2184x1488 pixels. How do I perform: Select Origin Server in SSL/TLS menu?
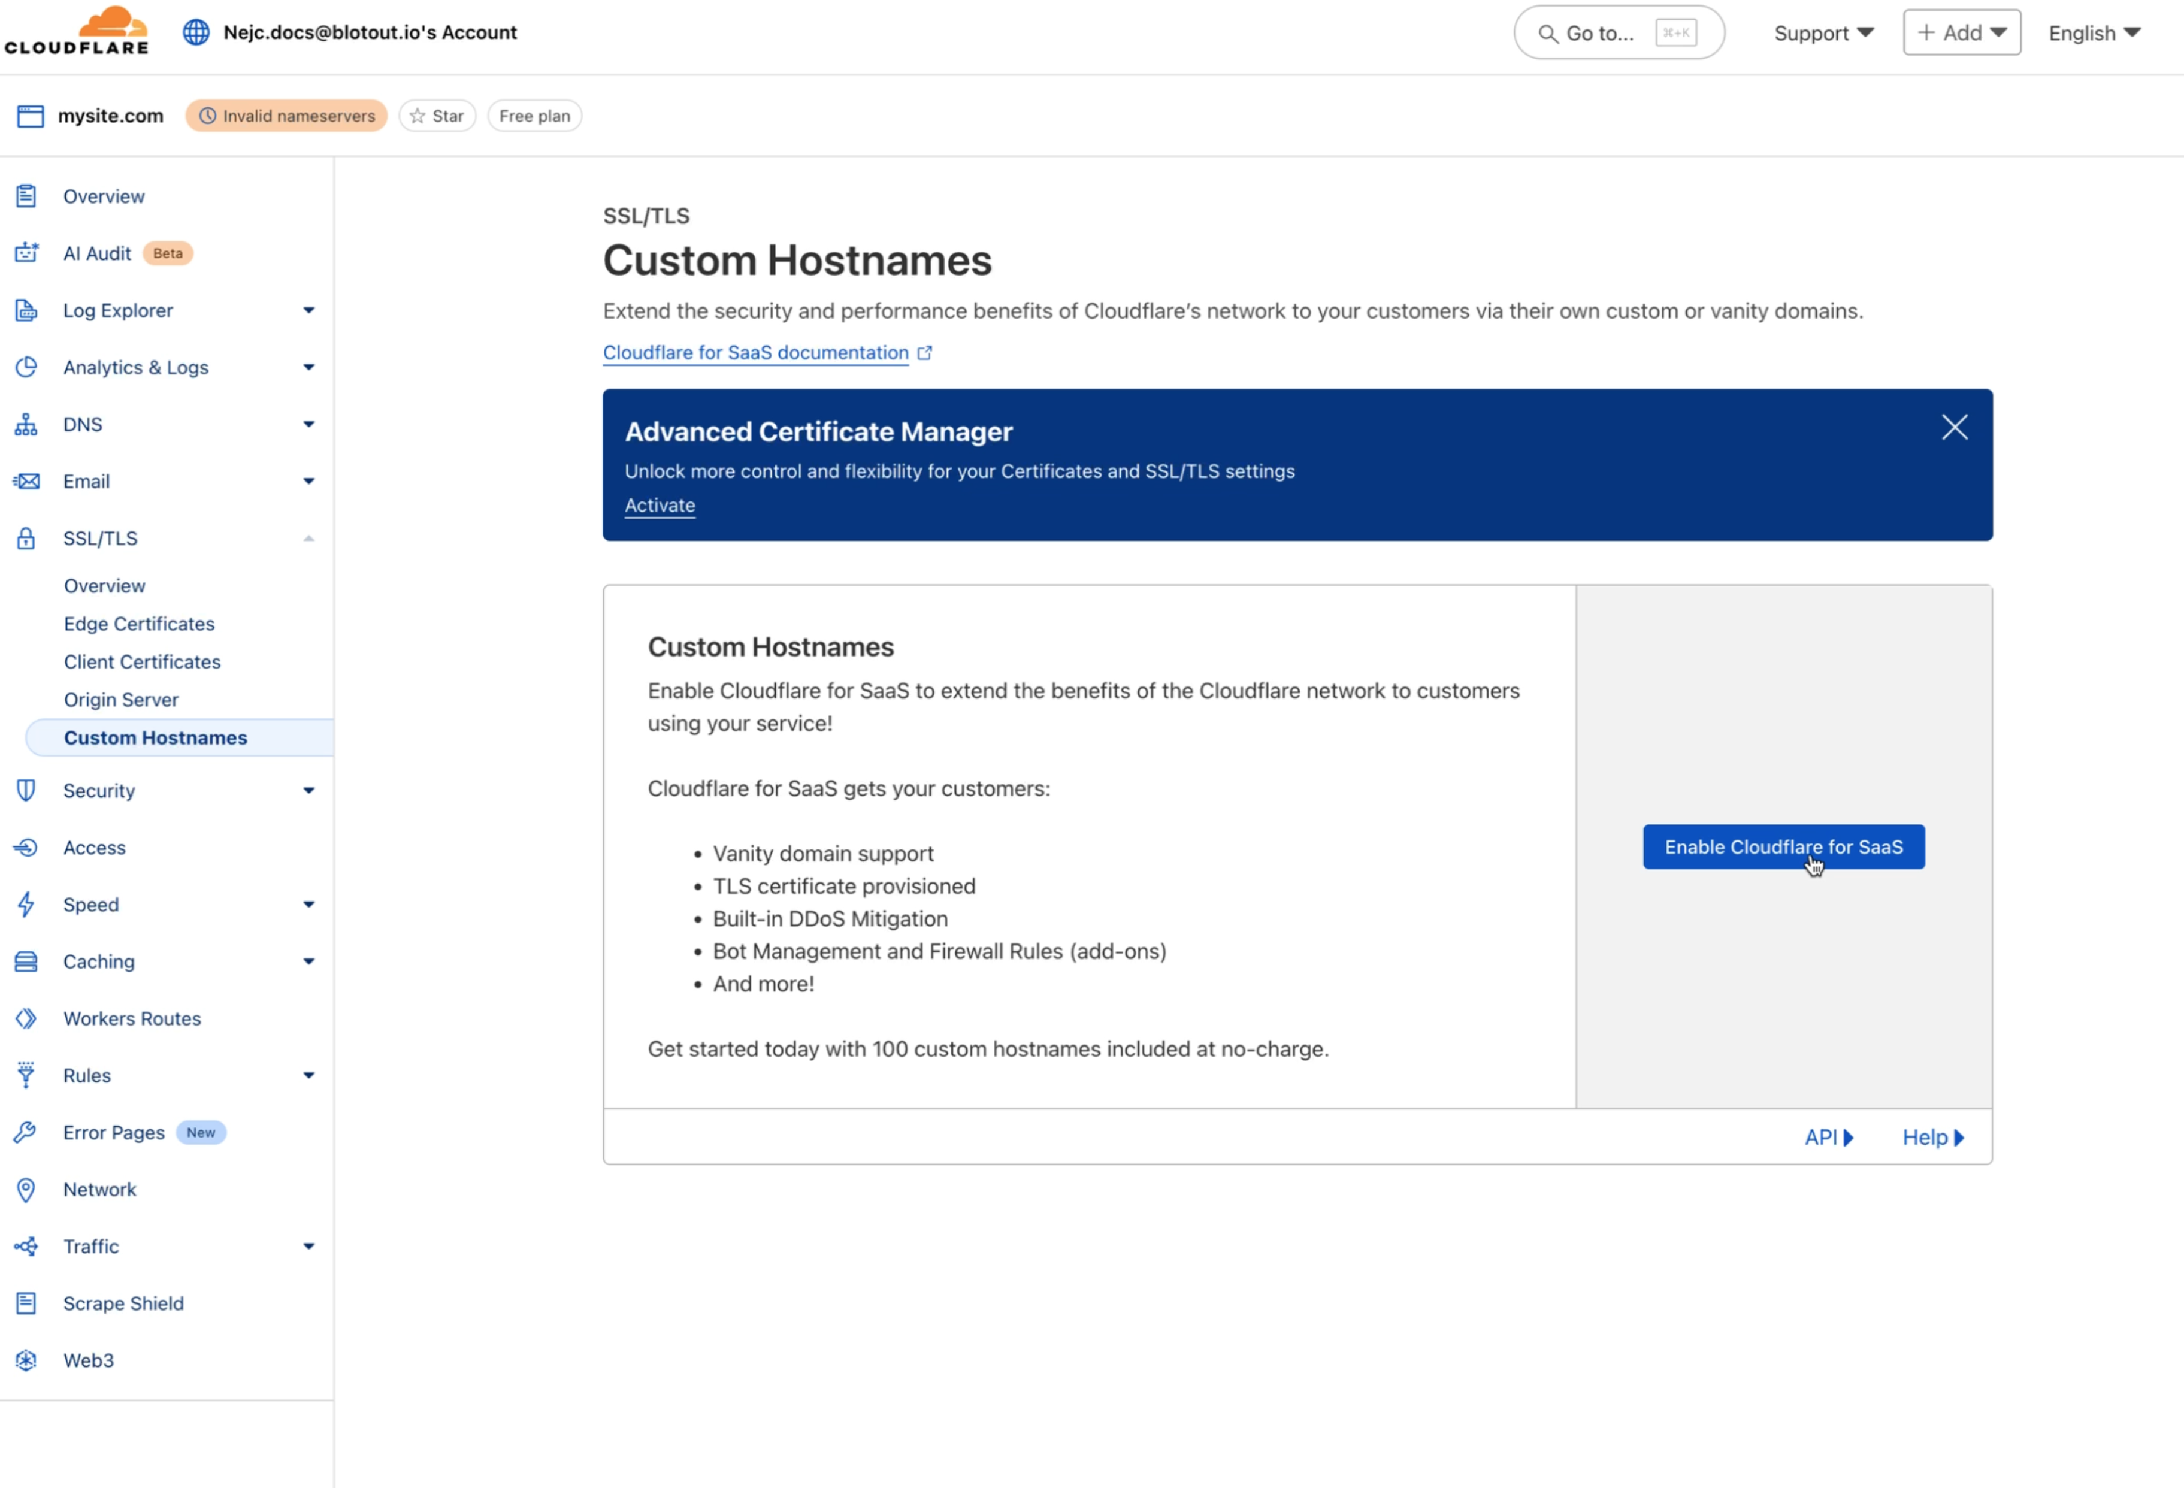121,699
